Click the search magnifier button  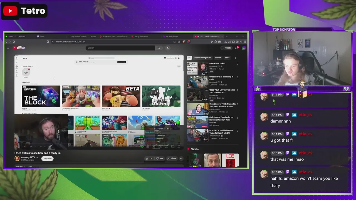(x=159, y=48)
